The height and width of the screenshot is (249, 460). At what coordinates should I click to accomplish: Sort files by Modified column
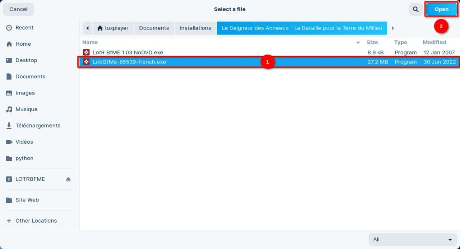(434, 43)
